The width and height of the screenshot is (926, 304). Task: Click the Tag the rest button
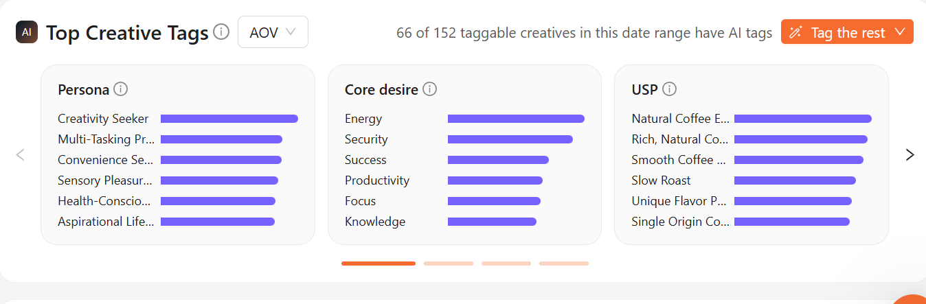point(847,32)
